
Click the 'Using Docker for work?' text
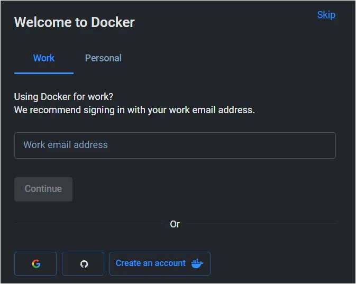[63, 97]
